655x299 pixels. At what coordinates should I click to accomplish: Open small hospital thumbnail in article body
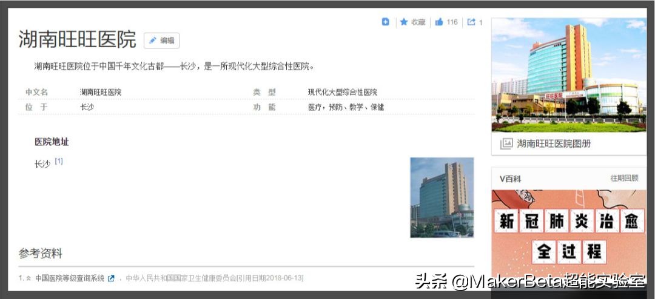[442, 197]
